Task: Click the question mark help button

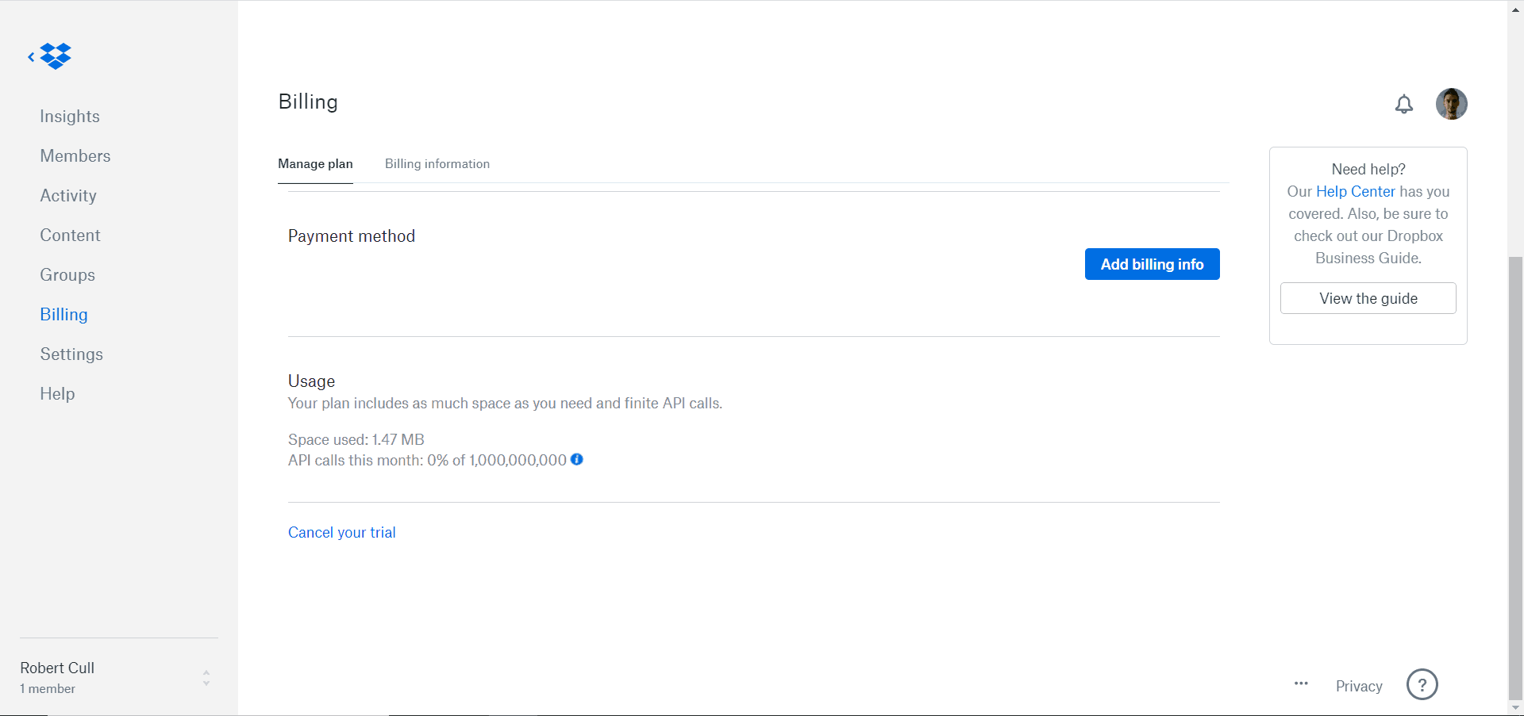Action: (x=1422, y=684)
